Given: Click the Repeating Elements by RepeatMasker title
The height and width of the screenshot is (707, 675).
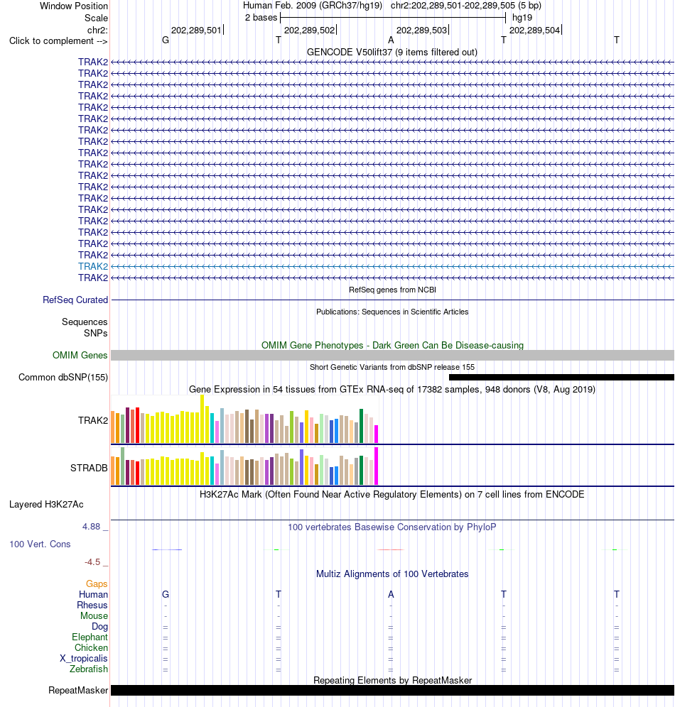Looking at the screenshot, I should click(x=392, y=680).
